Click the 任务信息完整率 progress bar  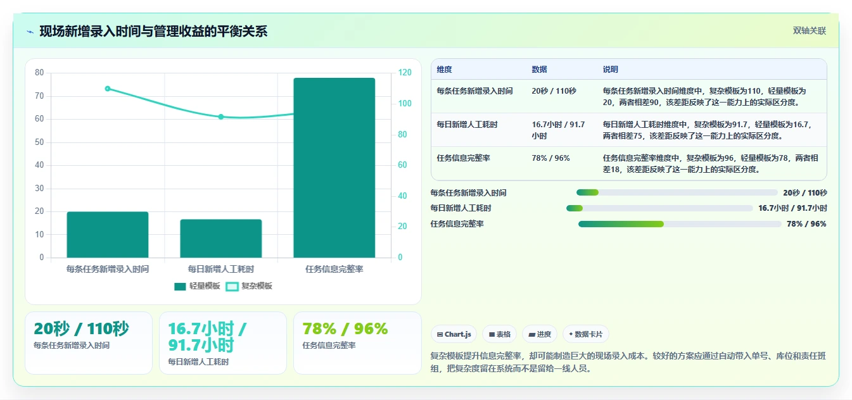[x=680, y=224]
